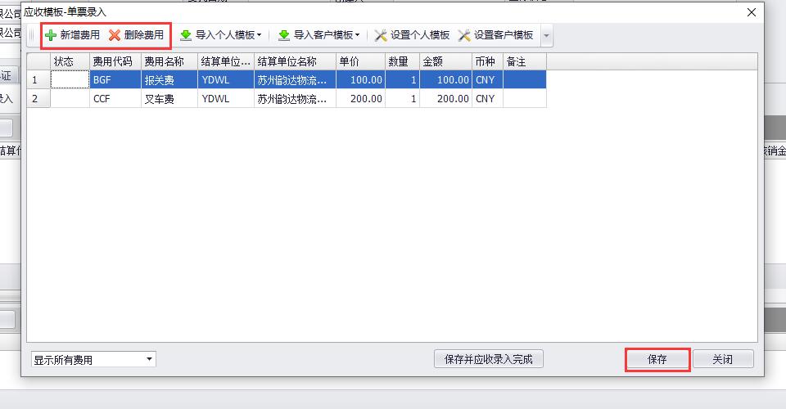Click the Import Personal Template green arrow icon
Image resolution: width=786 pixels, height=409 pixels.
(x=186, y=35)
